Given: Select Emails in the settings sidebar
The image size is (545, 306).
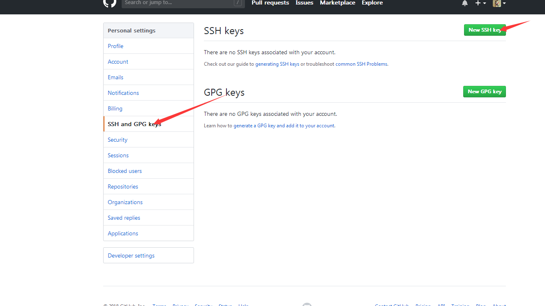Looking at the screenshot, I should coord(115,77).
